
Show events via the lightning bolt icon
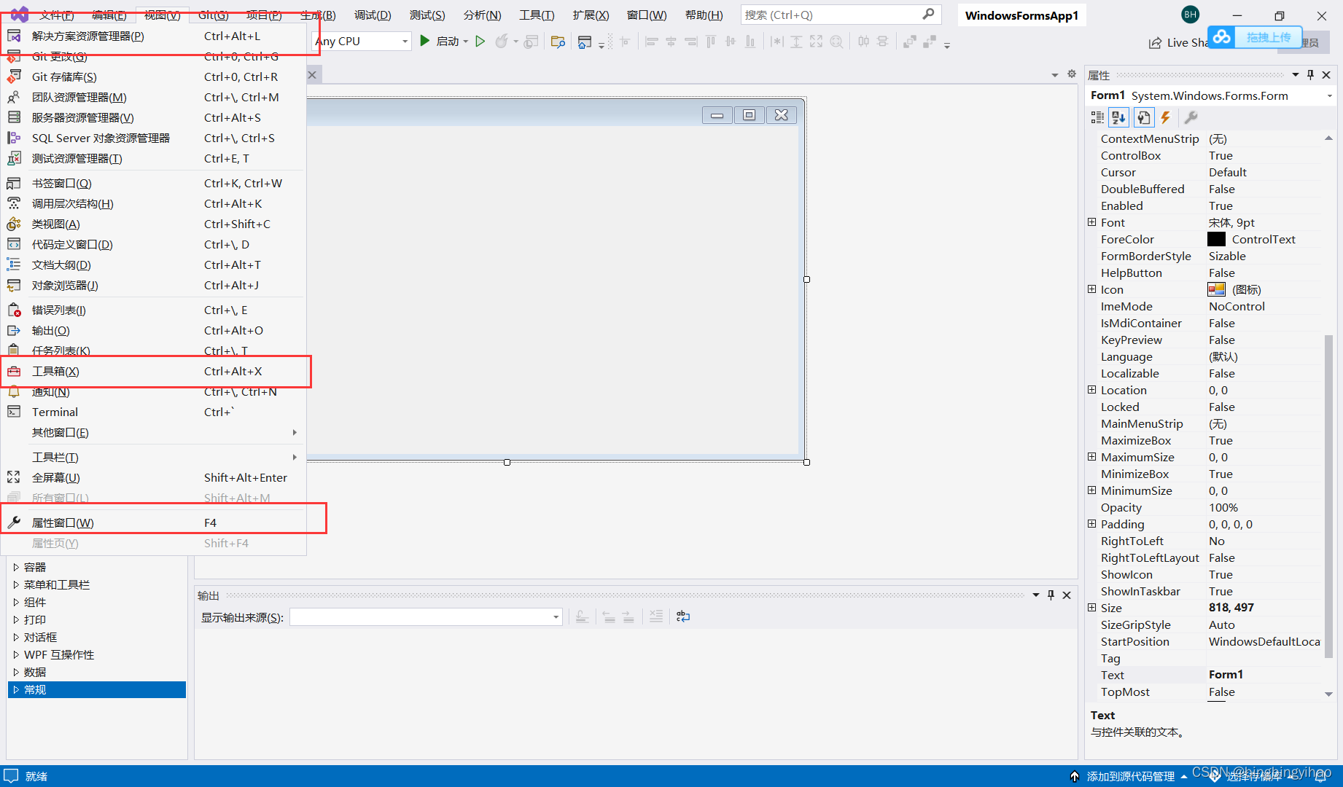1166,117
